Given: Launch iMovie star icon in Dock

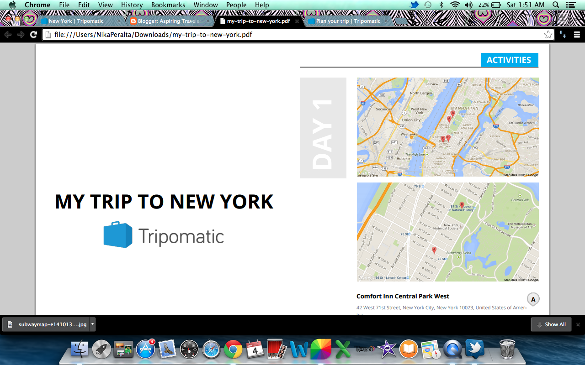Looking at the screenshot, I should [387, 349].
